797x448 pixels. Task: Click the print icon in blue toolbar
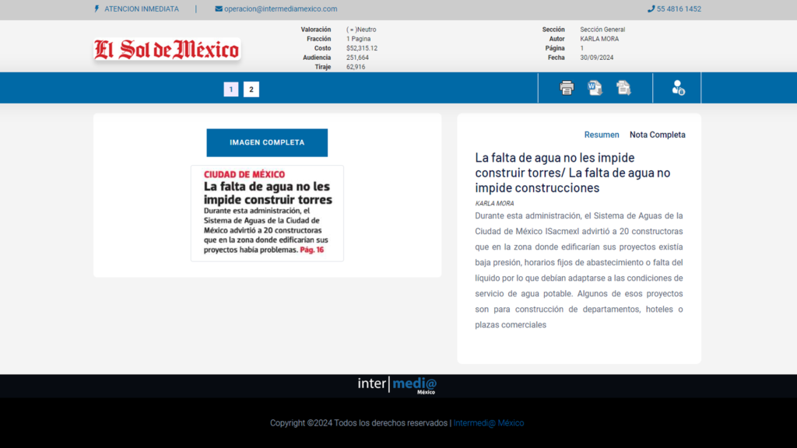[x=567, y=88]
